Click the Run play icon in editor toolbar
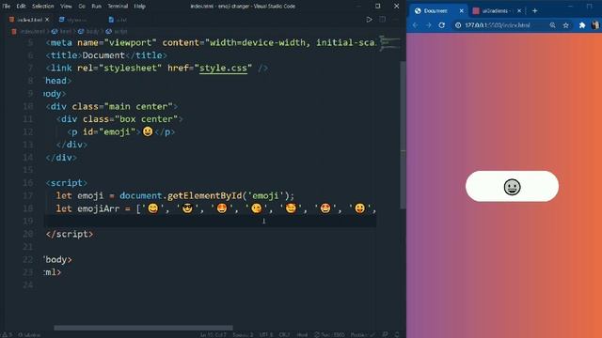 369,20
